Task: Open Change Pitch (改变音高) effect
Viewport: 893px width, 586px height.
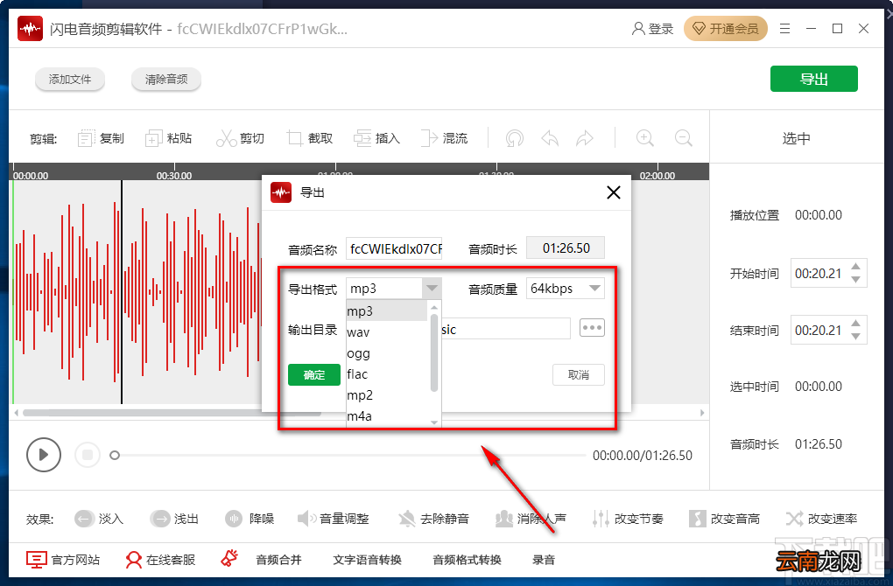Action: tap(724, 519)
